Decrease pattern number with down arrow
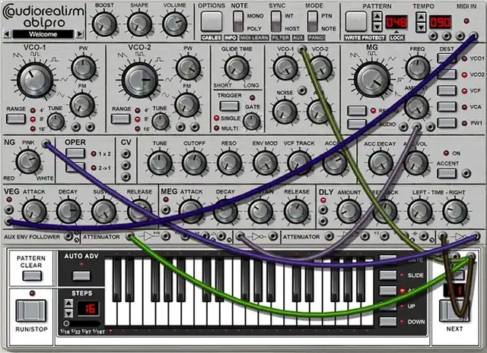This screenshot has height=353, width=487. click(x=377, y=27)
